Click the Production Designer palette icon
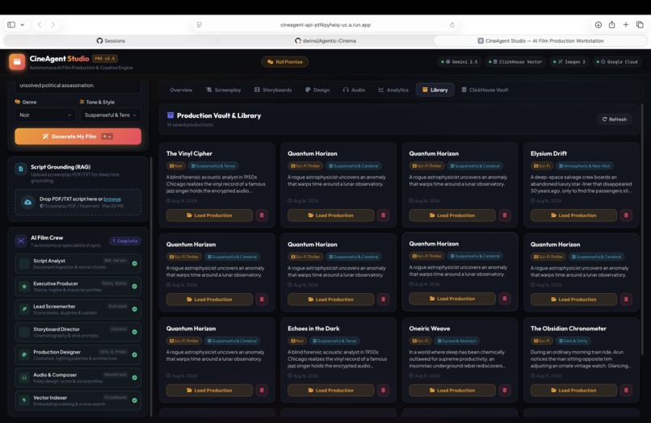This screenshot has height=423, width=651. pos(24,355)
